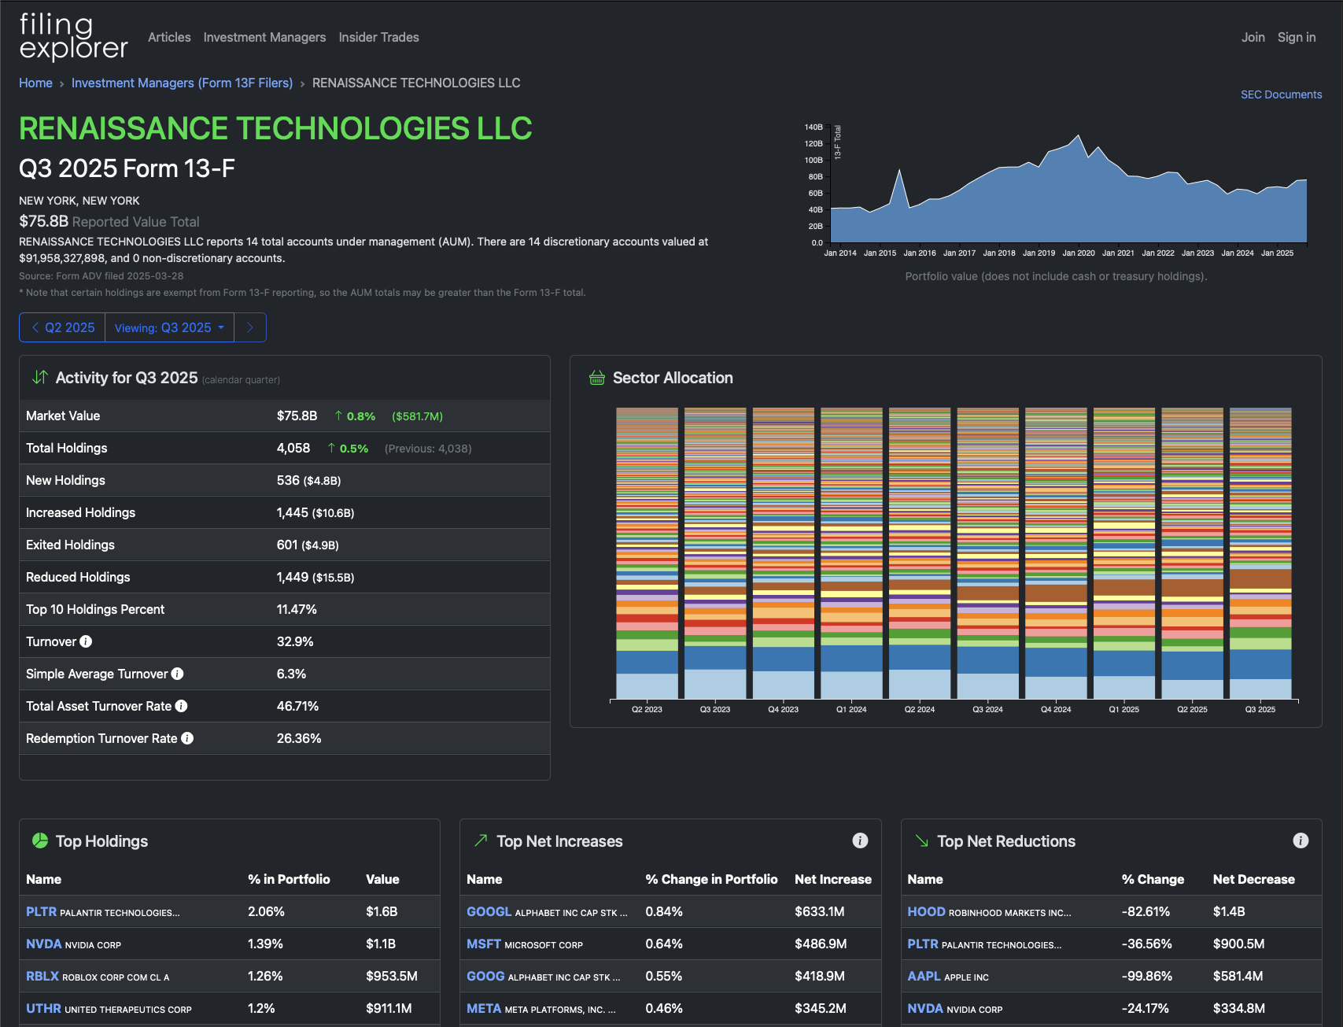
Task: Click the Top Net Increases info icon
Action: 860,840
